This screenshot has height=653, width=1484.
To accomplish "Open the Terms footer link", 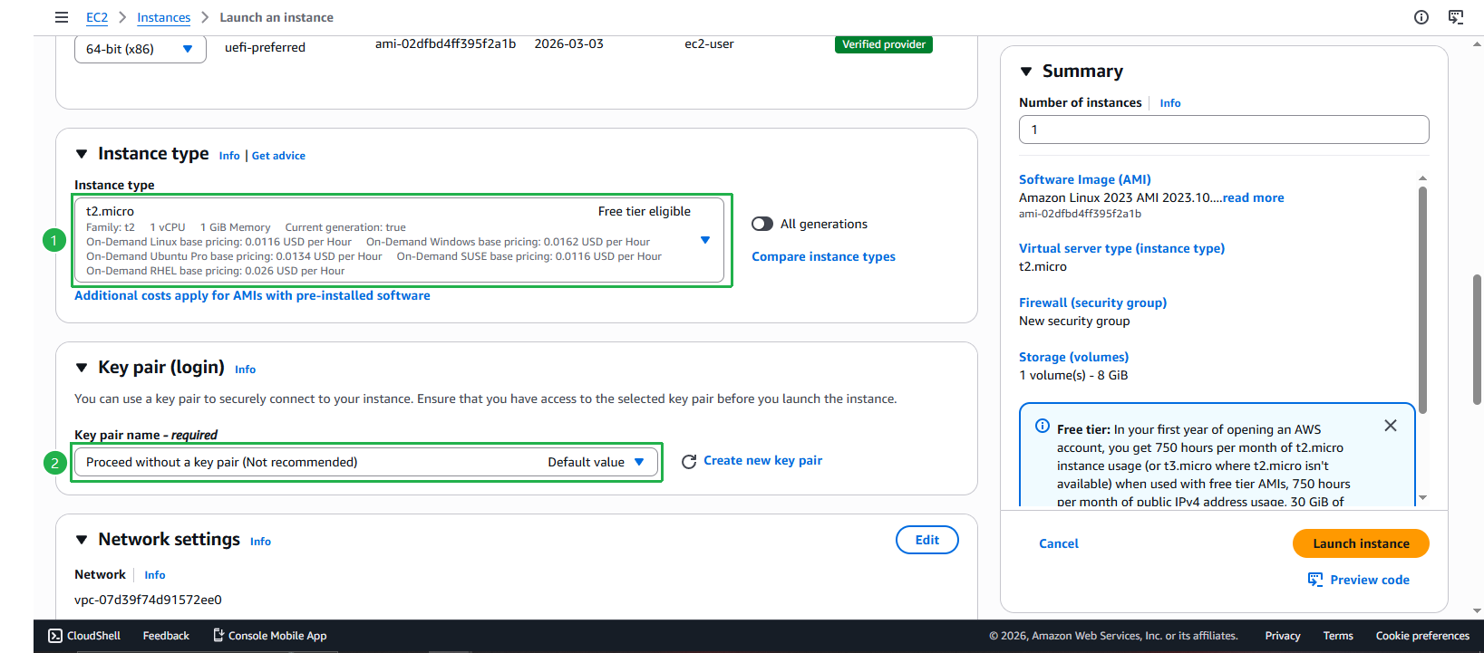I will pyautogui.click(x=1338, y=636).
